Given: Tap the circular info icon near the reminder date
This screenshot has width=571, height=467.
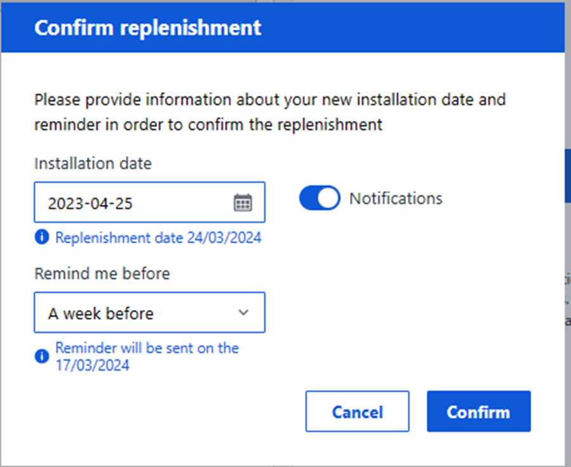Looking at the screenshot, I should 41,356.
